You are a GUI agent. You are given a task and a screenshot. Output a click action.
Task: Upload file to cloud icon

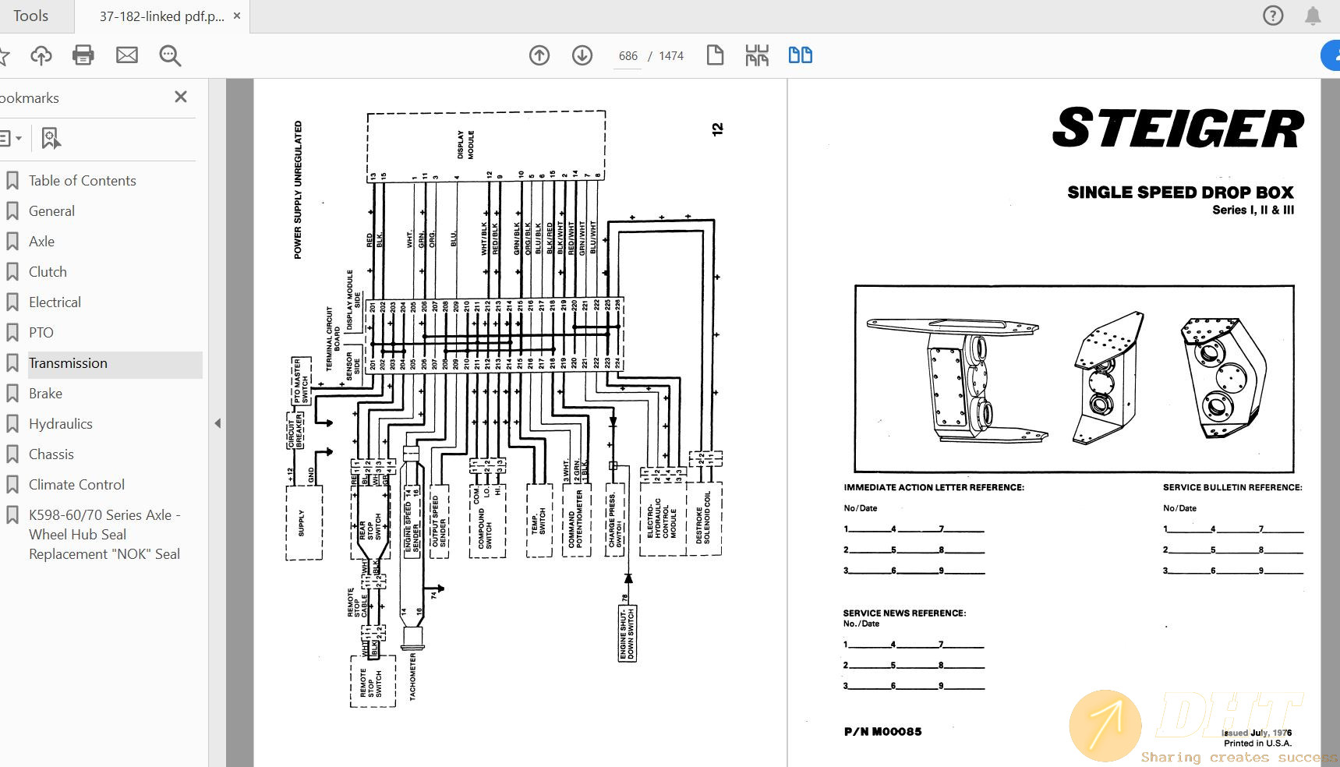[x=41, y=55]
